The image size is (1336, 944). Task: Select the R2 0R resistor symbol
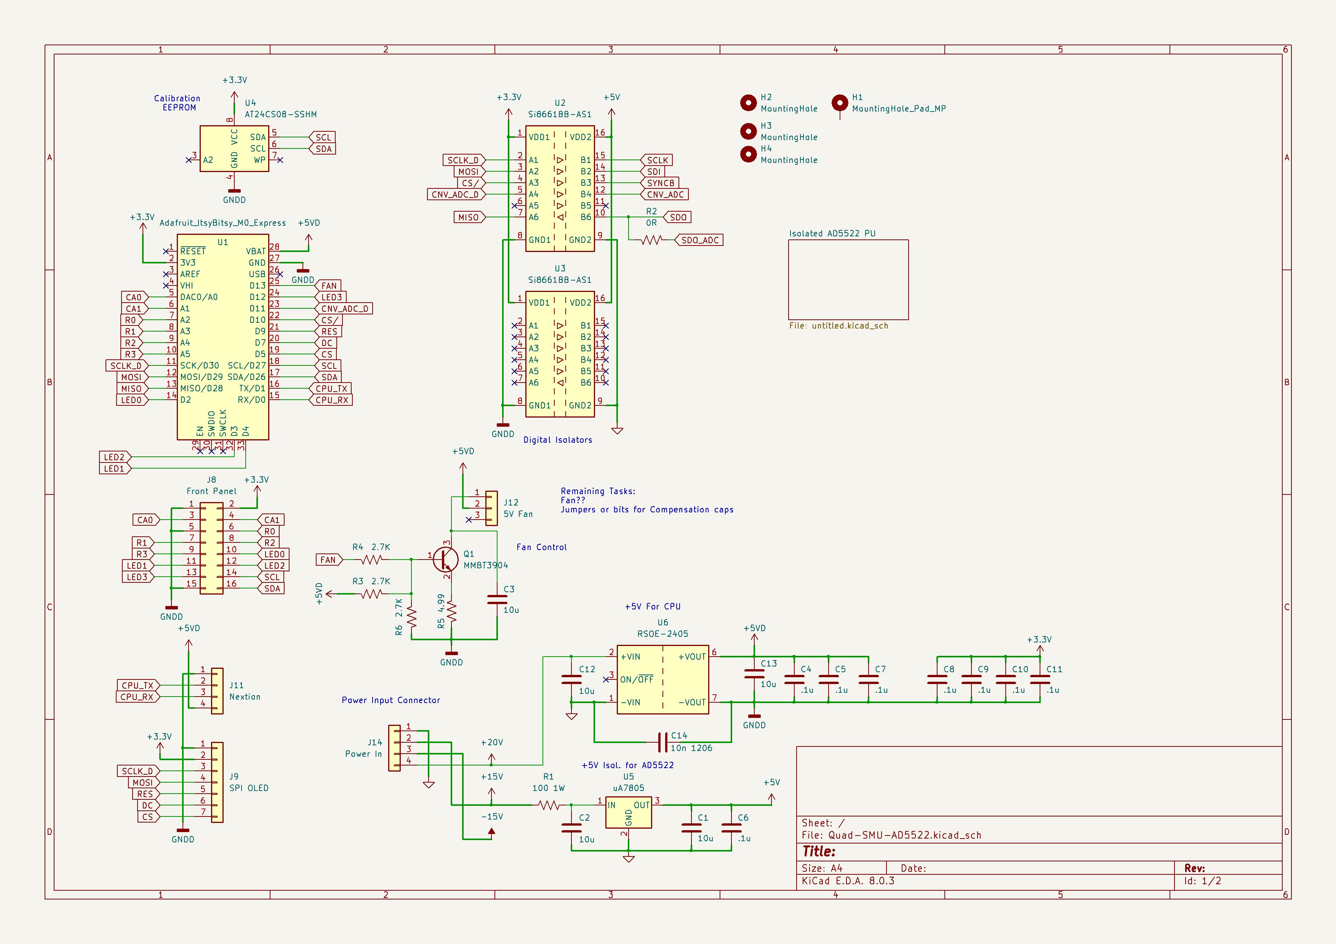(652, 239)
